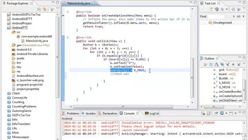
Task: Toggle focus on active task in Outline toolbar
Action: (x=205, y=65)
